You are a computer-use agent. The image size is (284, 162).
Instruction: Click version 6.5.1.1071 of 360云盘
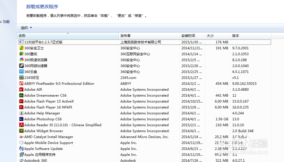pyautogui.click(x=240, y=72)
